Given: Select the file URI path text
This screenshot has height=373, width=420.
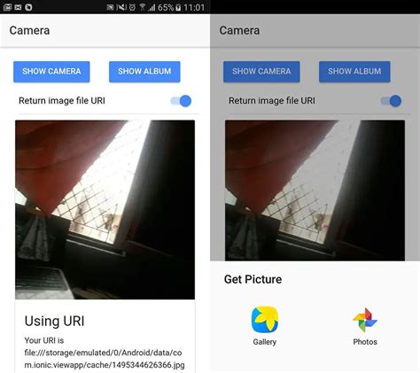Looking at the screenshot, I should (x=105, y=359).
